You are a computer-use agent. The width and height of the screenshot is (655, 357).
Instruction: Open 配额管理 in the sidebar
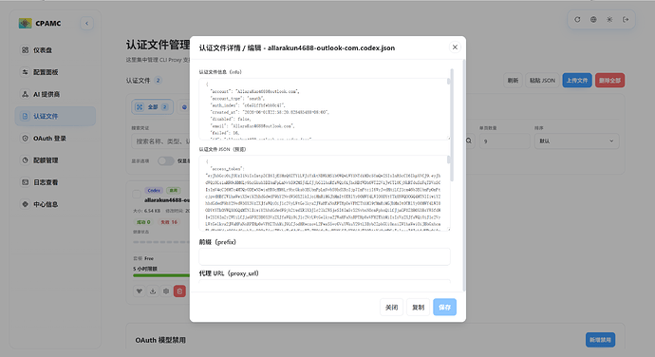55,160
